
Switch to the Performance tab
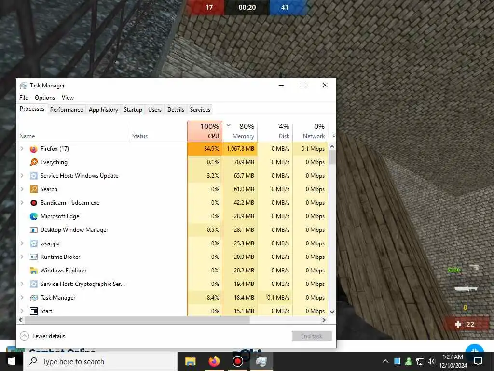(x=67, y=110)
